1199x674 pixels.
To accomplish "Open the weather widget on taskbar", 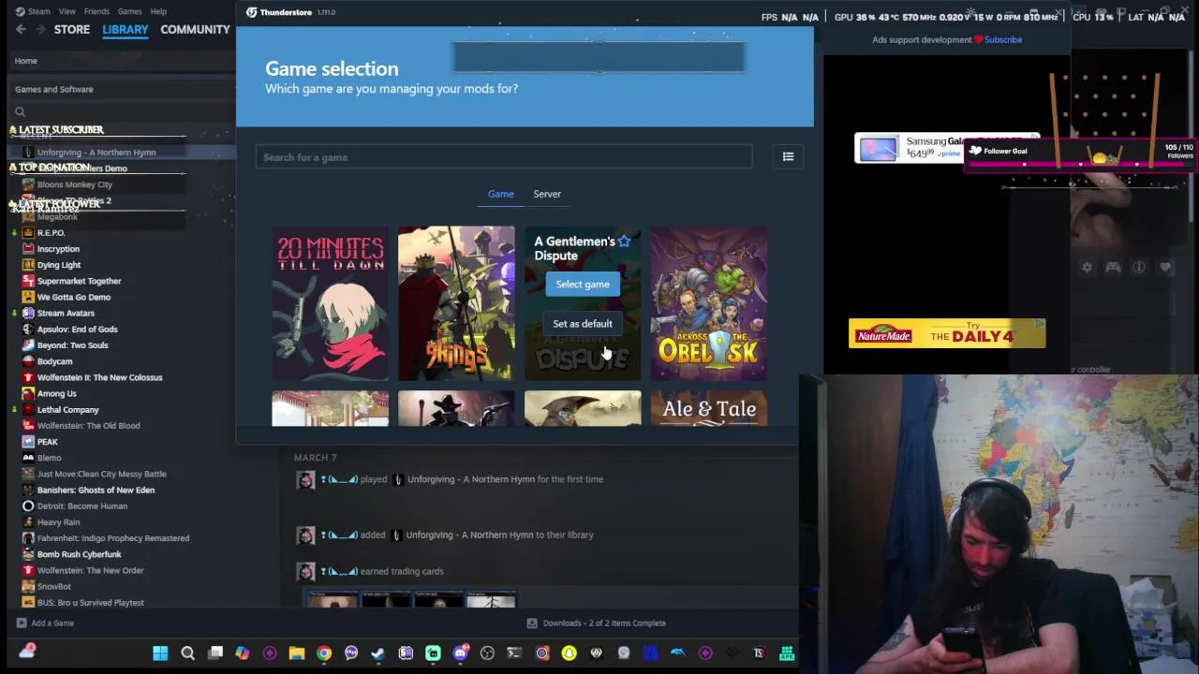I will tap(27, 652).
